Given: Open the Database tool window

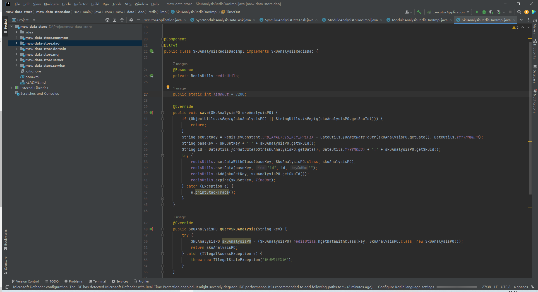Looking at the screenshot, I should pos(535,74).
